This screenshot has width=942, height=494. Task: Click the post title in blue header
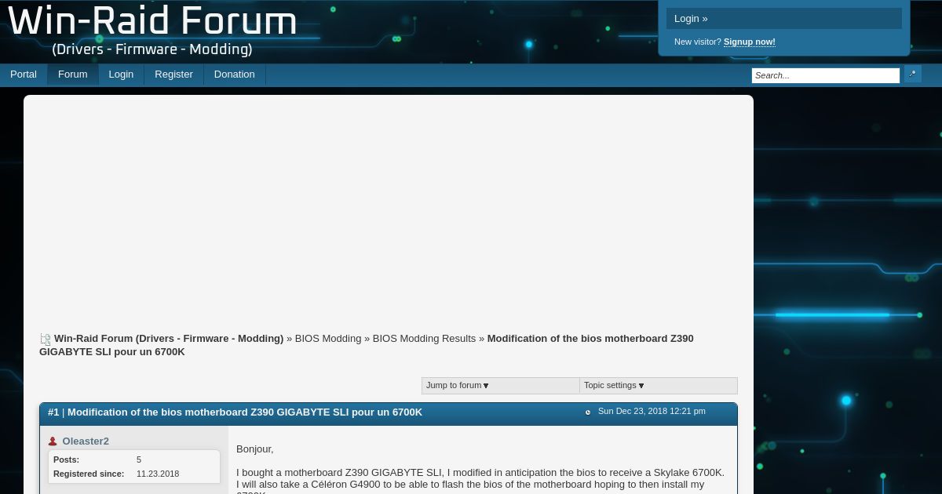245,412
